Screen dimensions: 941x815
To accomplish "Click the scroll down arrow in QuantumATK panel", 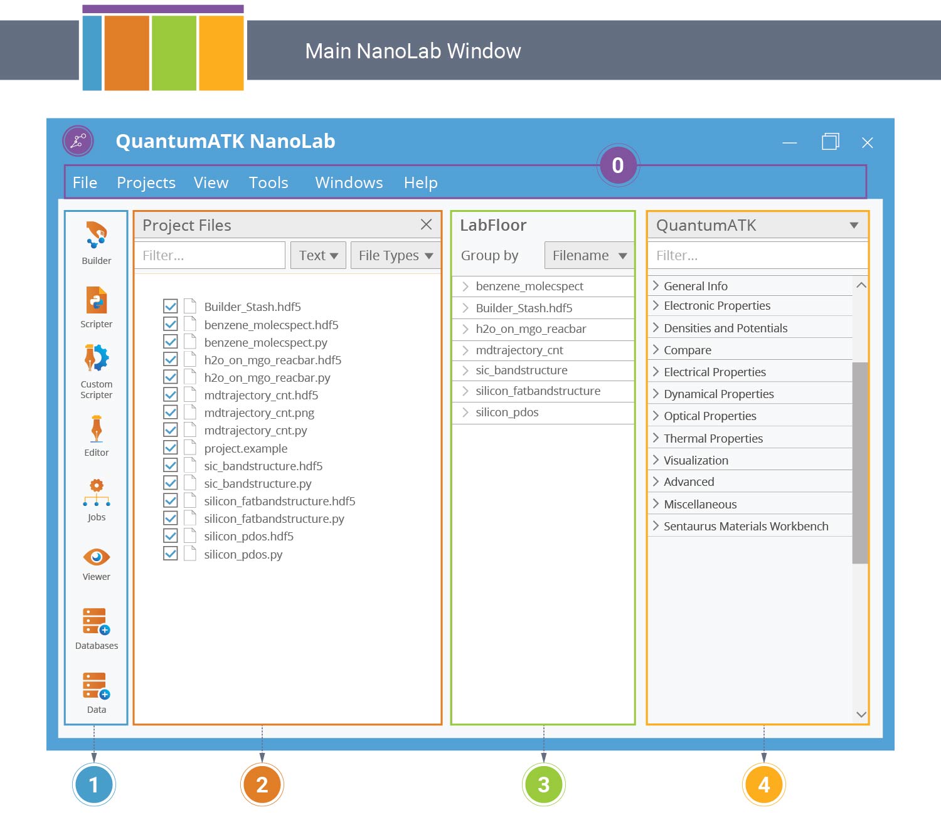I will (861, 715).
